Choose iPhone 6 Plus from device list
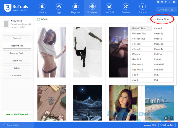Viewport: 178px width, 128px height. (x=141, y=39)
